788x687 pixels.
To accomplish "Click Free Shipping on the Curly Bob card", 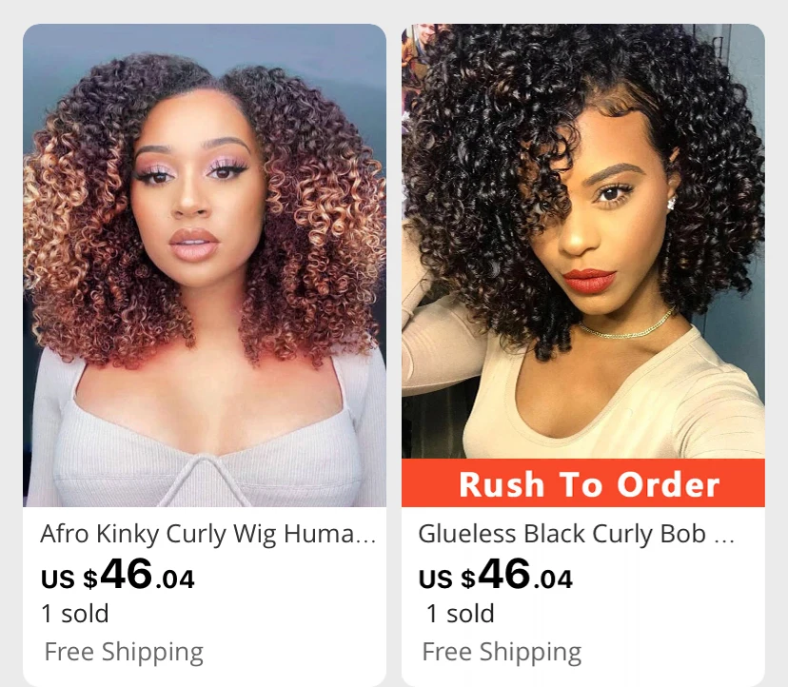I will pos(502,652).
